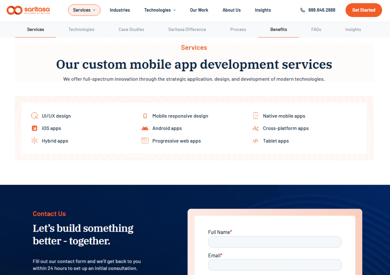Click the Native mobile apps icon
390x275 pixels.
pos(256,116)
